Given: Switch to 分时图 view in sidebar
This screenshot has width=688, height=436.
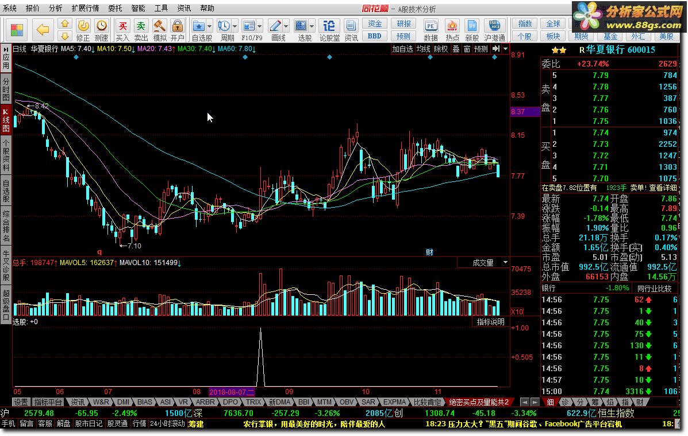Looking at the screenshot, I should pyautogui.click(x=6, y=89).
